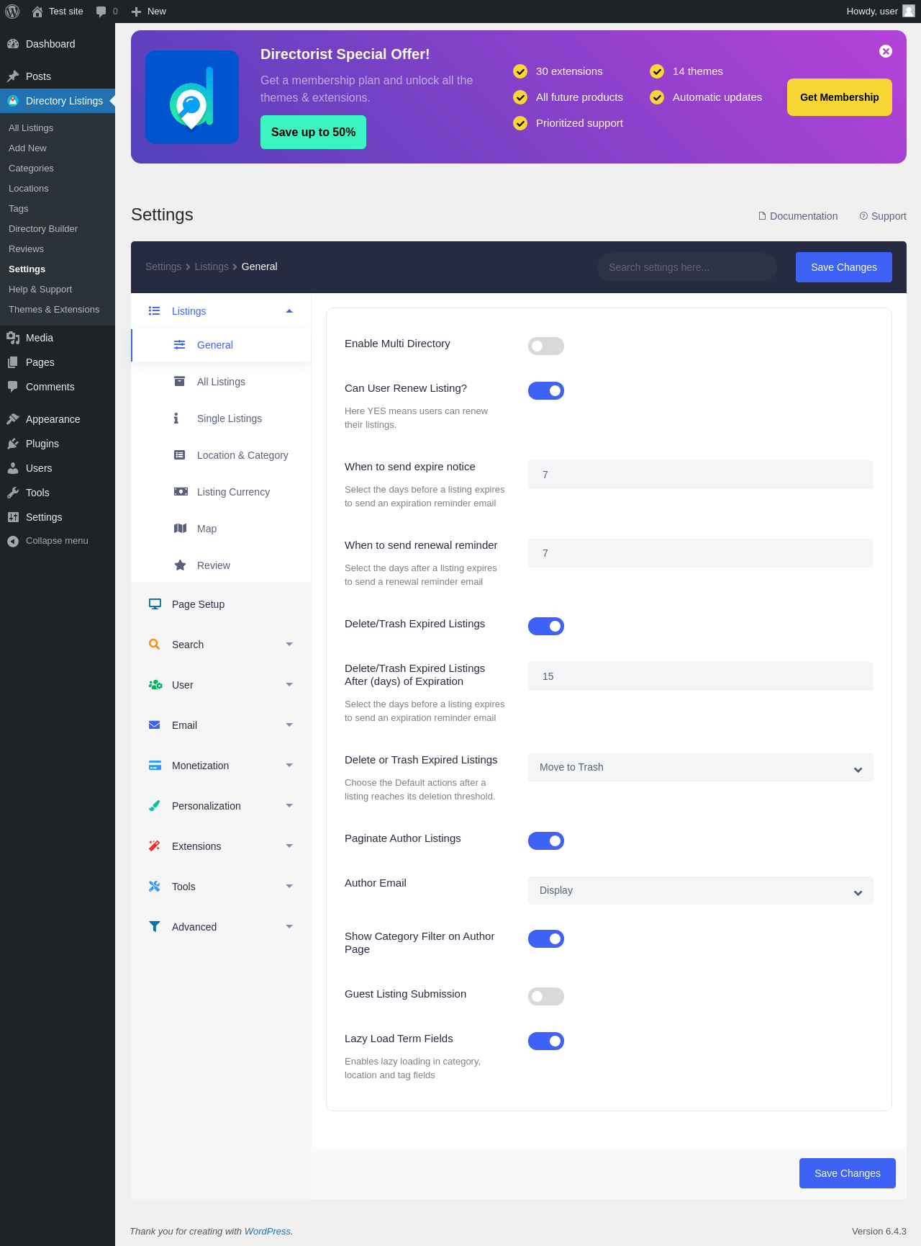This screenshot has height=1246, width=921.
Task: Click the bottom Save Changes button
Action: (x=848, y=1173)
